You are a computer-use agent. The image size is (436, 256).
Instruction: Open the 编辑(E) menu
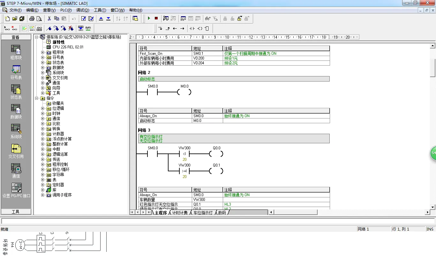(x=32, y=10)
